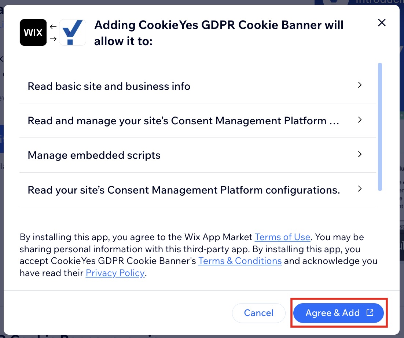Expand the Read basic site and business info permission
404x338 pixels.
(x=360, y=85)
